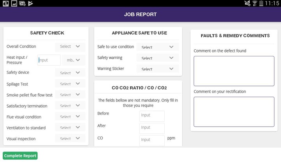Open the Skype notification icon in status bar
The image size is (281, 164).
[5, 3]
